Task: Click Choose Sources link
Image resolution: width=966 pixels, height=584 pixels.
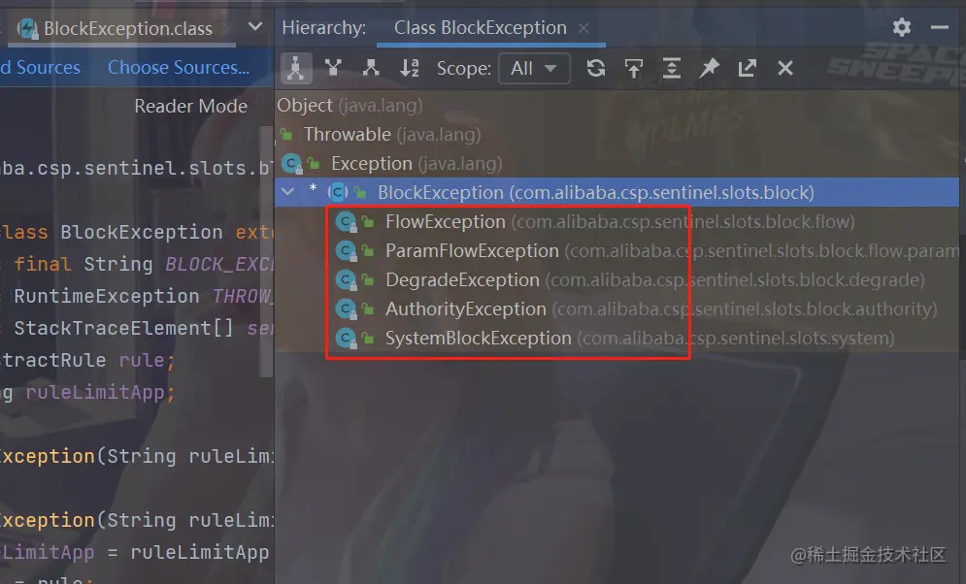Action: pyautogui.click(x=179, y=67)
